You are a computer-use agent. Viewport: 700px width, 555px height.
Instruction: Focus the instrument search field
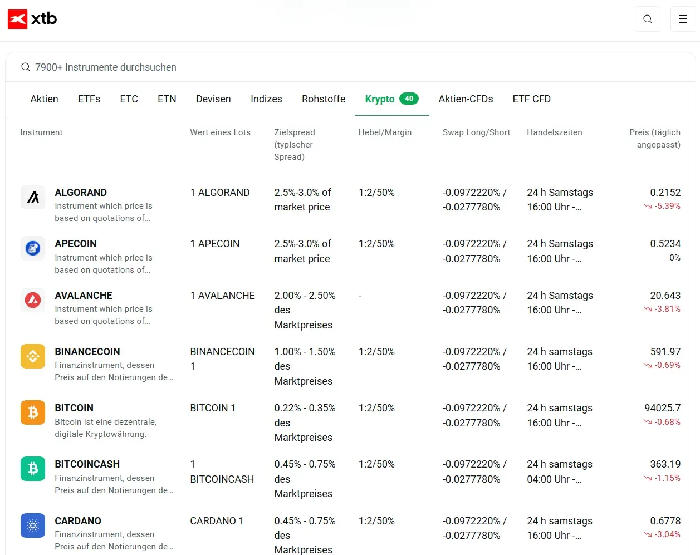click(x=350, y=67)
